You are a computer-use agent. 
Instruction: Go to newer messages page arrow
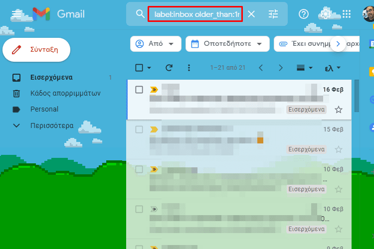tap(261, 68)
